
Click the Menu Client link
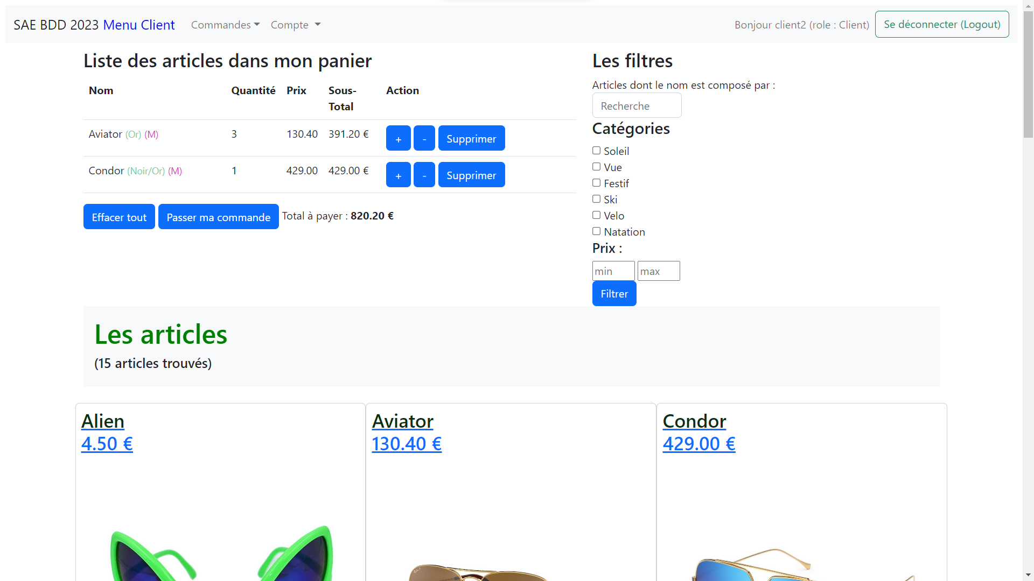point(138,25)
